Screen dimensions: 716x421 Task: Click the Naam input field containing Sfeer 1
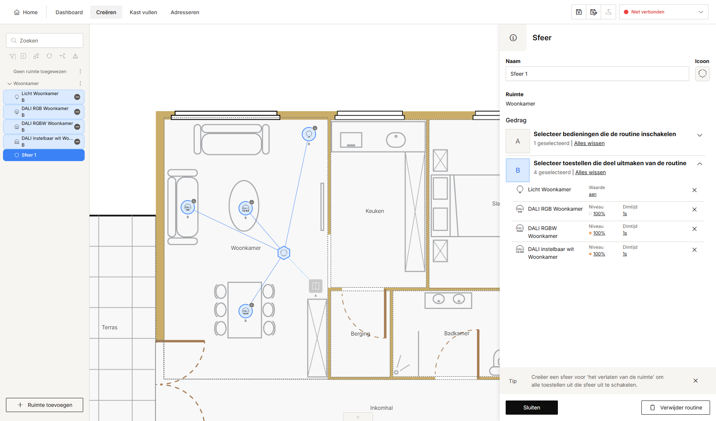[597, 74]
